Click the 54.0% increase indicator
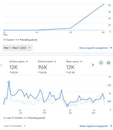Screen dimensions: 113x130 tap(42, 73)
